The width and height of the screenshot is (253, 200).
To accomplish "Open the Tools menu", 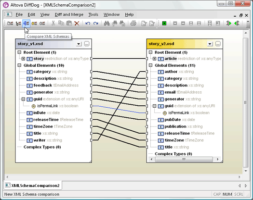I will coord(93,14).
